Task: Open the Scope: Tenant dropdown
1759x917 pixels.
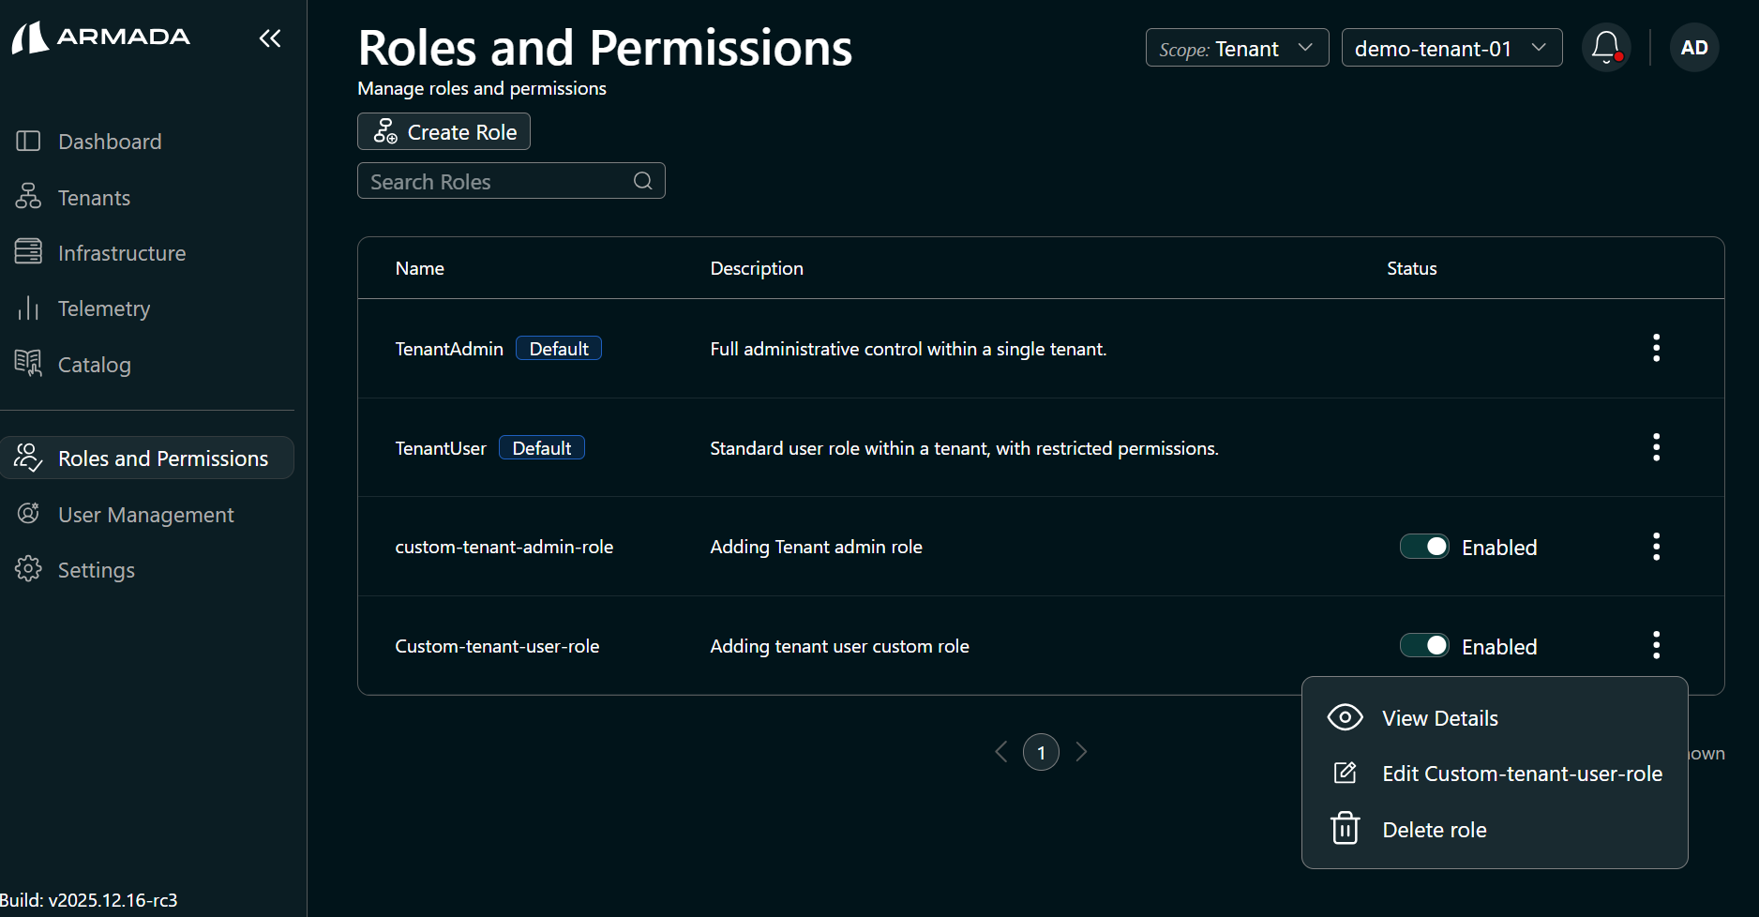Action: coord(1236,47)
